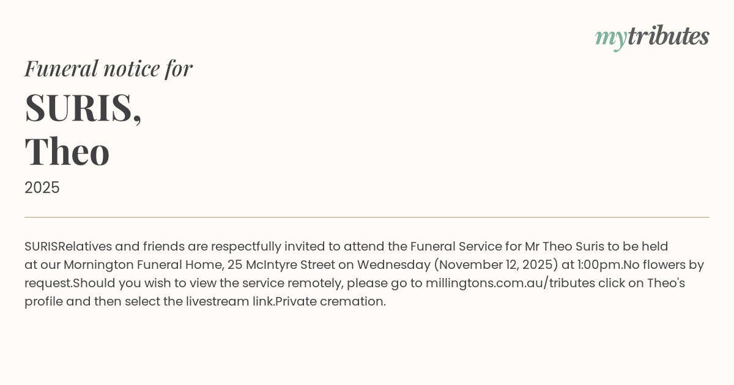Select the "25 McIntyre Street" address
The height and width of the screenshot is (385, 734).
click(281, 265)
